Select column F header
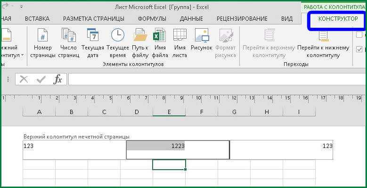 pyautogui.click(x=202, y=112)
